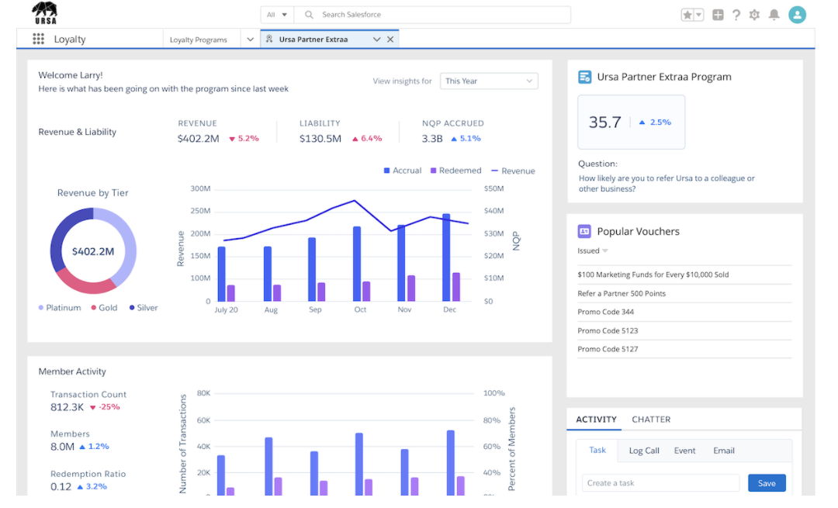
Task: Toggle the Redeemed legend series
Action: pyautogui.click(x=455, y=171)
